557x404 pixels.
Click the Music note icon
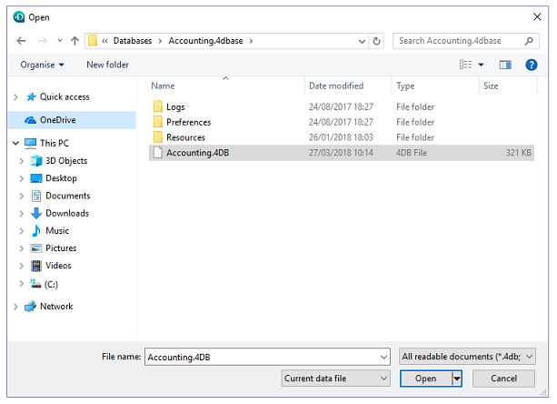pos(36,230)
